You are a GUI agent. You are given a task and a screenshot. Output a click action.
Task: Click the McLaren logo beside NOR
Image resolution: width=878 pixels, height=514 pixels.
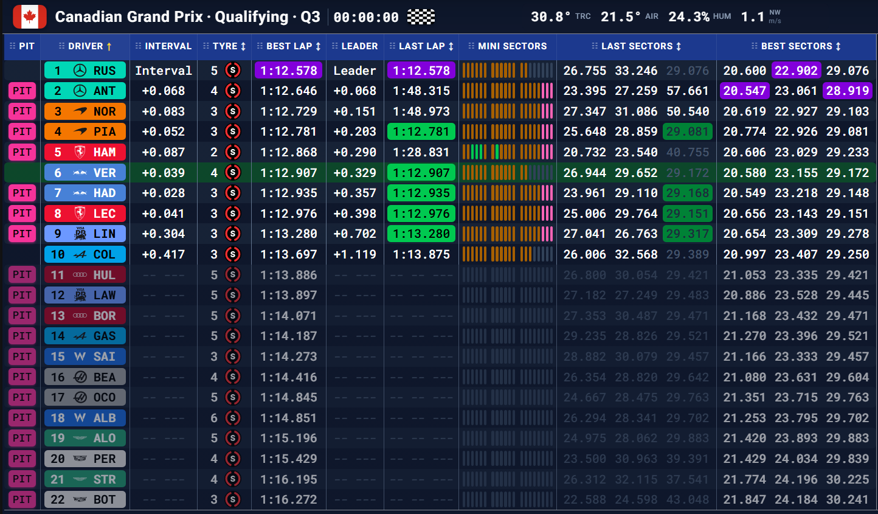pyautogui.click(x=80, y=111)
